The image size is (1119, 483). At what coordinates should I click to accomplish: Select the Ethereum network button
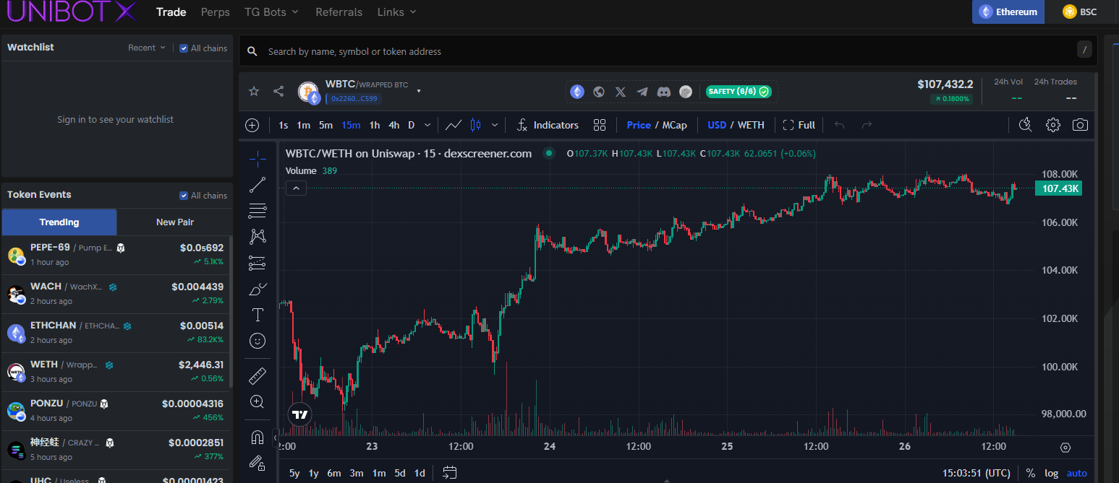[1008, 12]
